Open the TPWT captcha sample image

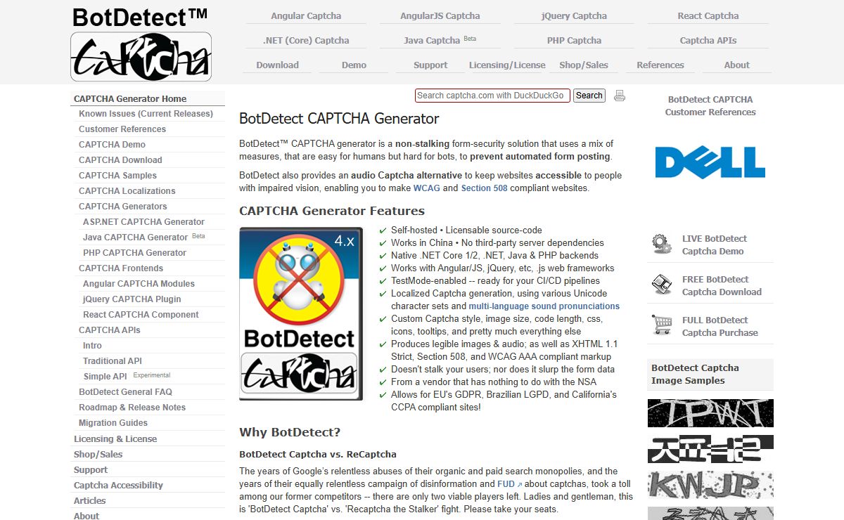click(x=710, y=413)
